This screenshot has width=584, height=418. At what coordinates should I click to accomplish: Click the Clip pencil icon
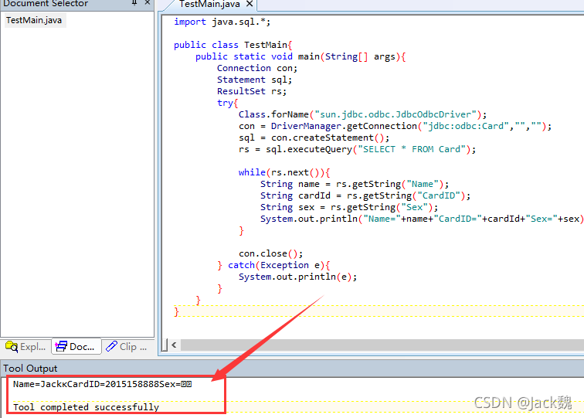click(x=111, y=346)
